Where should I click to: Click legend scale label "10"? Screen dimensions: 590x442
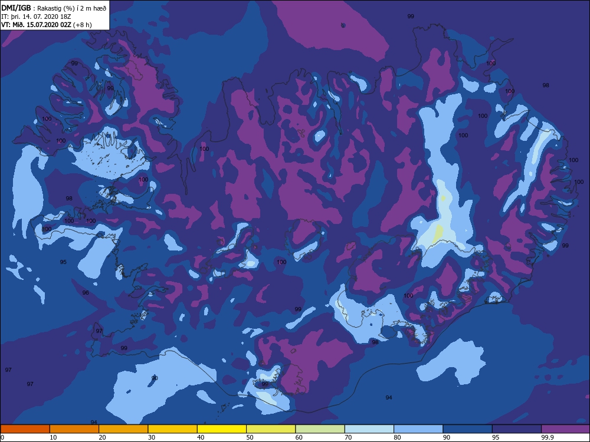pos(54,437)
